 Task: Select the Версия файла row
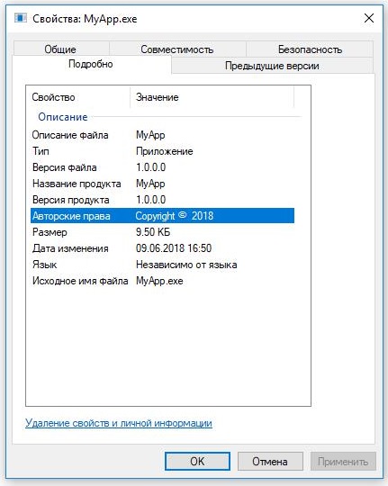click(162, 167)
